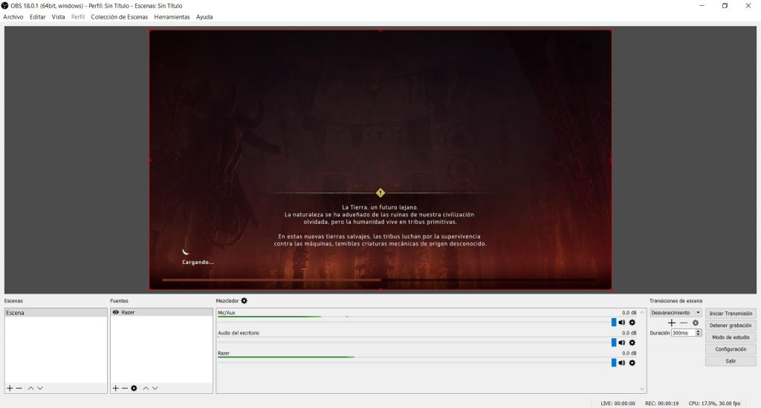Open the Colección de Escenas menu
This screenshot has height=408, width=761.
[119, 17]
